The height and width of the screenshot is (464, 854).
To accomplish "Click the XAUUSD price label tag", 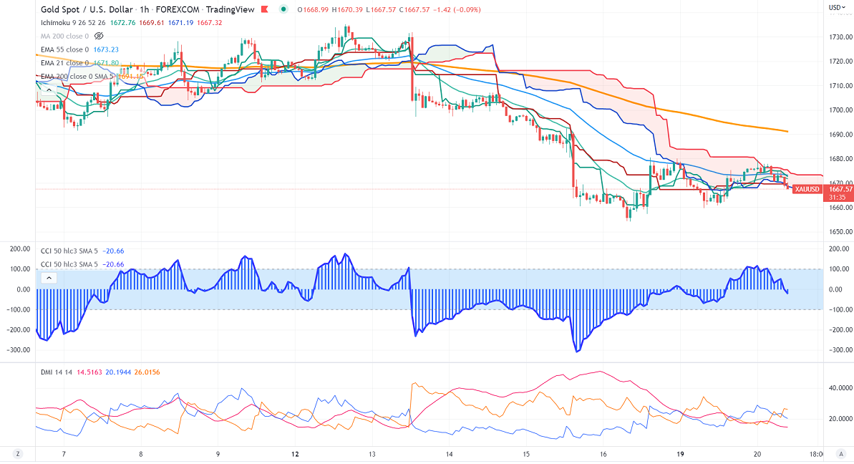I will (x=807, y=189).
